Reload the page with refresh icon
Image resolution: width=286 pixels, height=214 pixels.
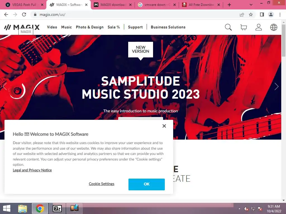coord(24,14)
